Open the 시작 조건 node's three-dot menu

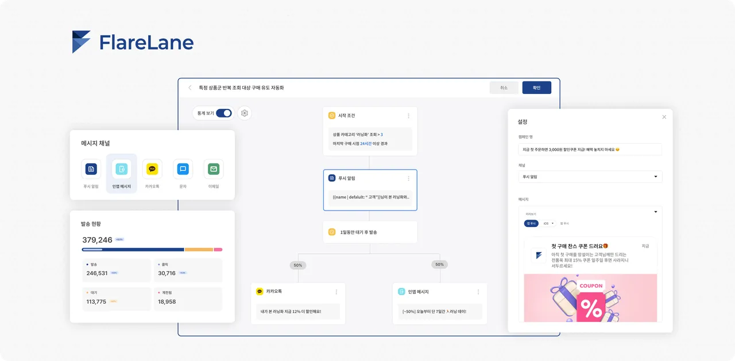click(409, 116)
